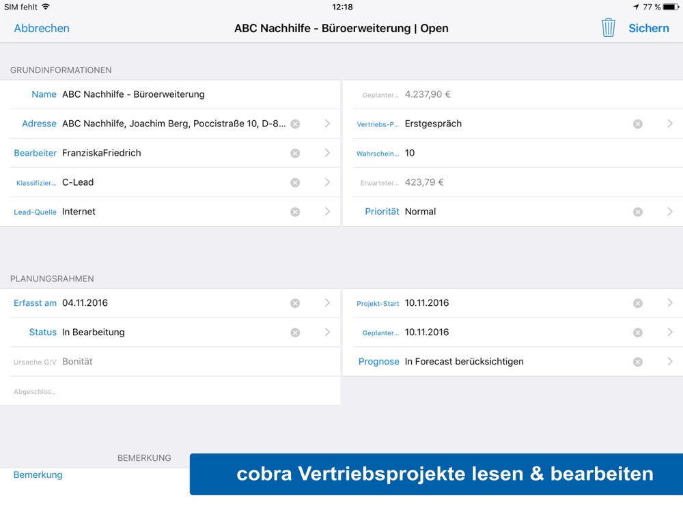683x512 pixels.
Task: Tap the planned amount 4.237,90 €
Action: coord(428,94)
